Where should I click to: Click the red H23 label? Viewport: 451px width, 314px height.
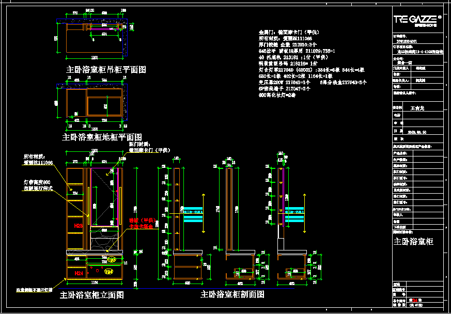tap(79, 226)
